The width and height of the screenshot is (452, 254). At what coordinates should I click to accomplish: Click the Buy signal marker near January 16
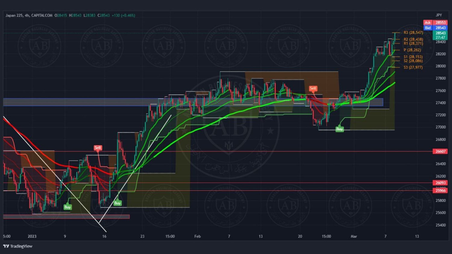coord(118,203)
